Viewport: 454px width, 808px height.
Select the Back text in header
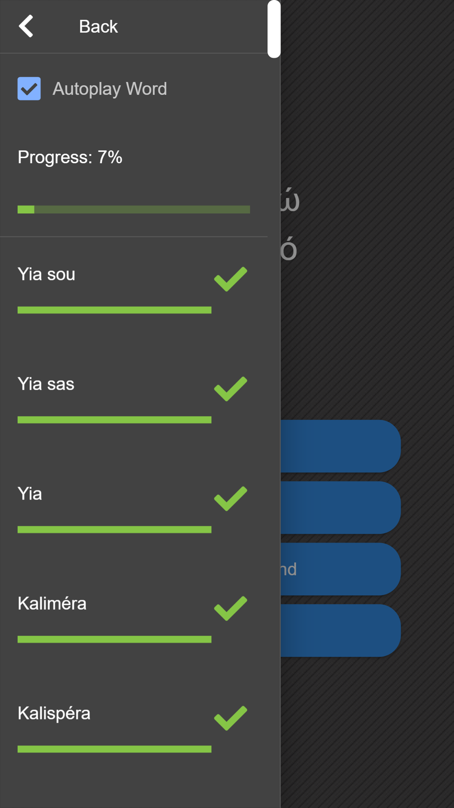(x=98, y=26)
